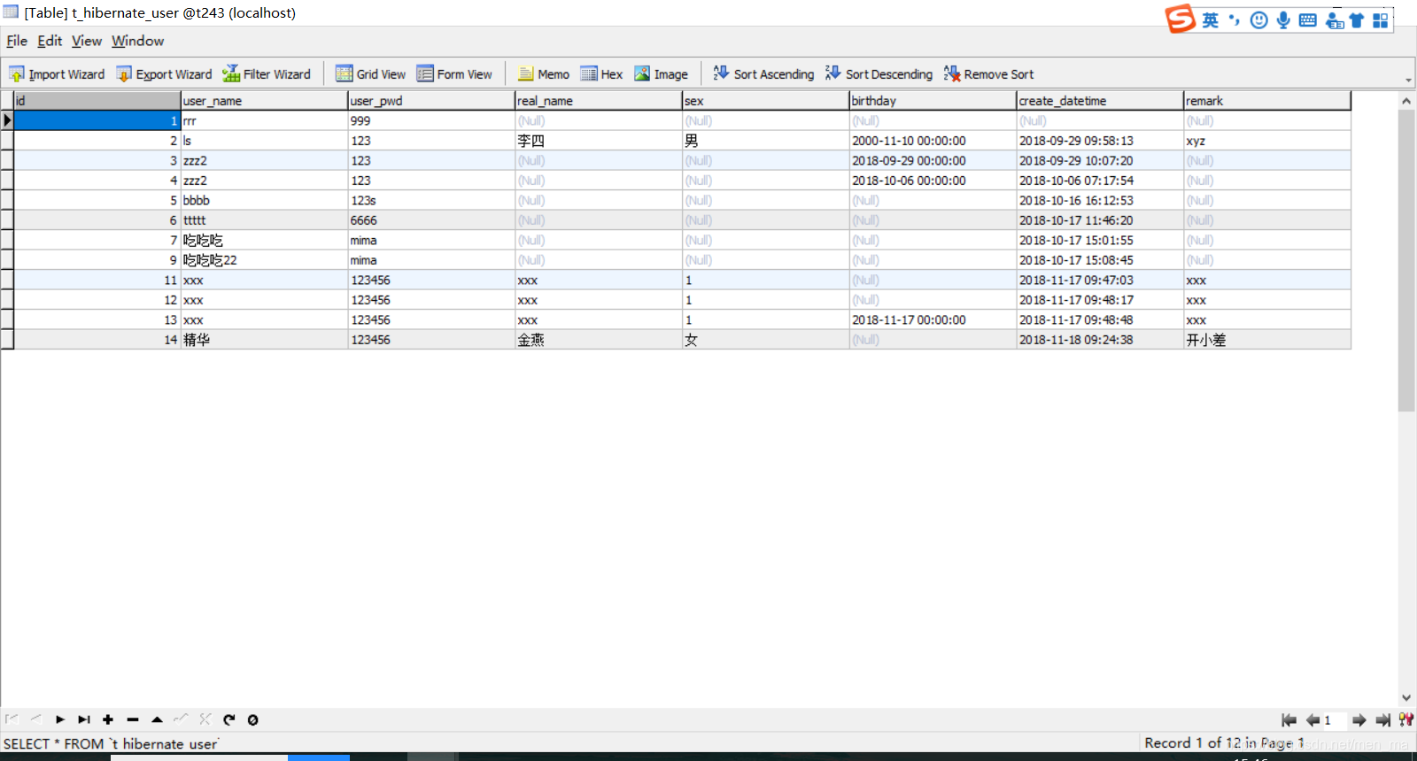1417x761 pixels.
Task: Select the remark cell 'xyz'
Action: point(1267,141)
